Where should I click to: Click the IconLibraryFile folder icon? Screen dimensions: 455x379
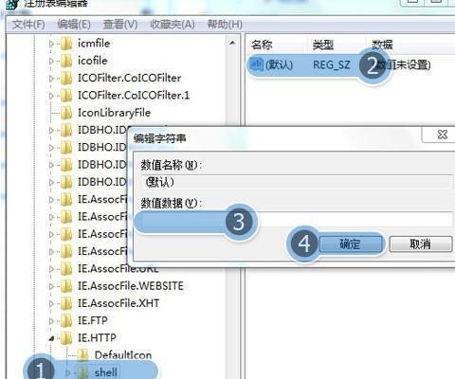pyautogui.click(x=66, y=113)
